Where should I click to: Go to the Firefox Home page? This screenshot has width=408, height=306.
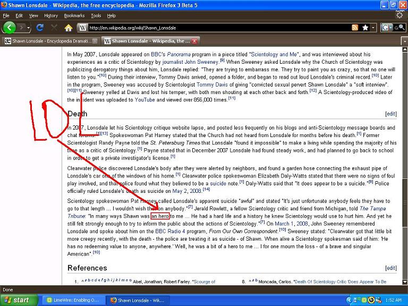(68, 28)
